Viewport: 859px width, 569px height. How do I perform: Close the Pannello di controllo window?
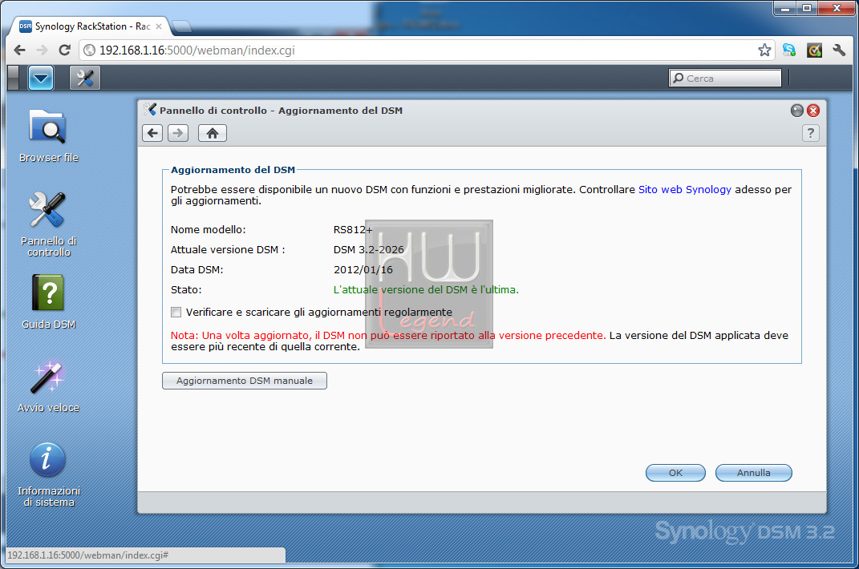(x=813, y=111)
